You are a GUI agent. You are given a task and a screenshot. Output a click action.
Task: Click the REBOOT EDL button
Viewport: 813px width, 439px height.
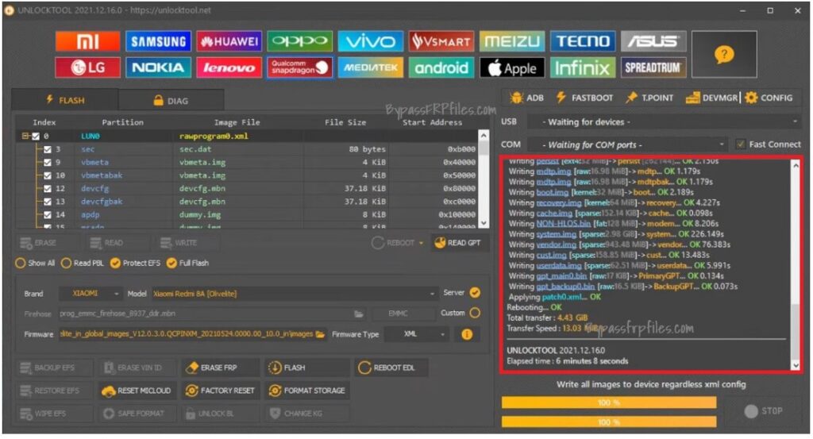[x=393, y=368]
